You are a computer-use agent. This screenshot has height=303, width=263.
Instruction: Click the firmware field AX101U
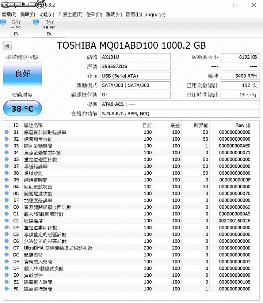(x=135, y=57)
